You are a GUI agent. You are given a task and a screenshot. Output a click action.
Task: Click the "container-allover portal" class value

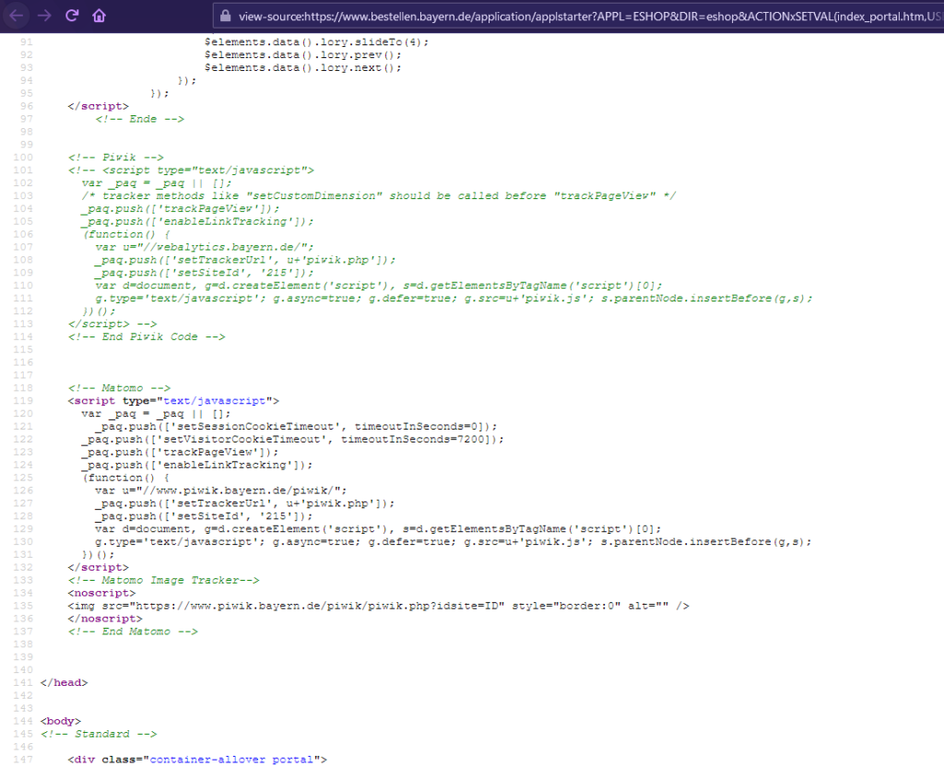[231, 760]
